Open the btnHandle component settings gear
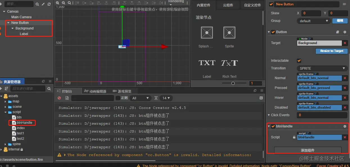 345,126
